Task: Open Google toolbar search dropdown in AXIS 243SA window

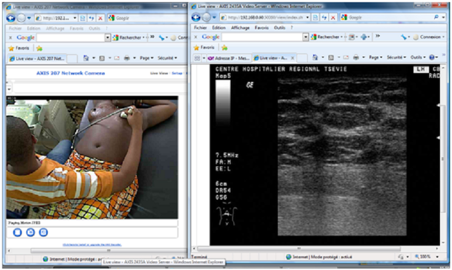Action: click(x=306, y=37)
